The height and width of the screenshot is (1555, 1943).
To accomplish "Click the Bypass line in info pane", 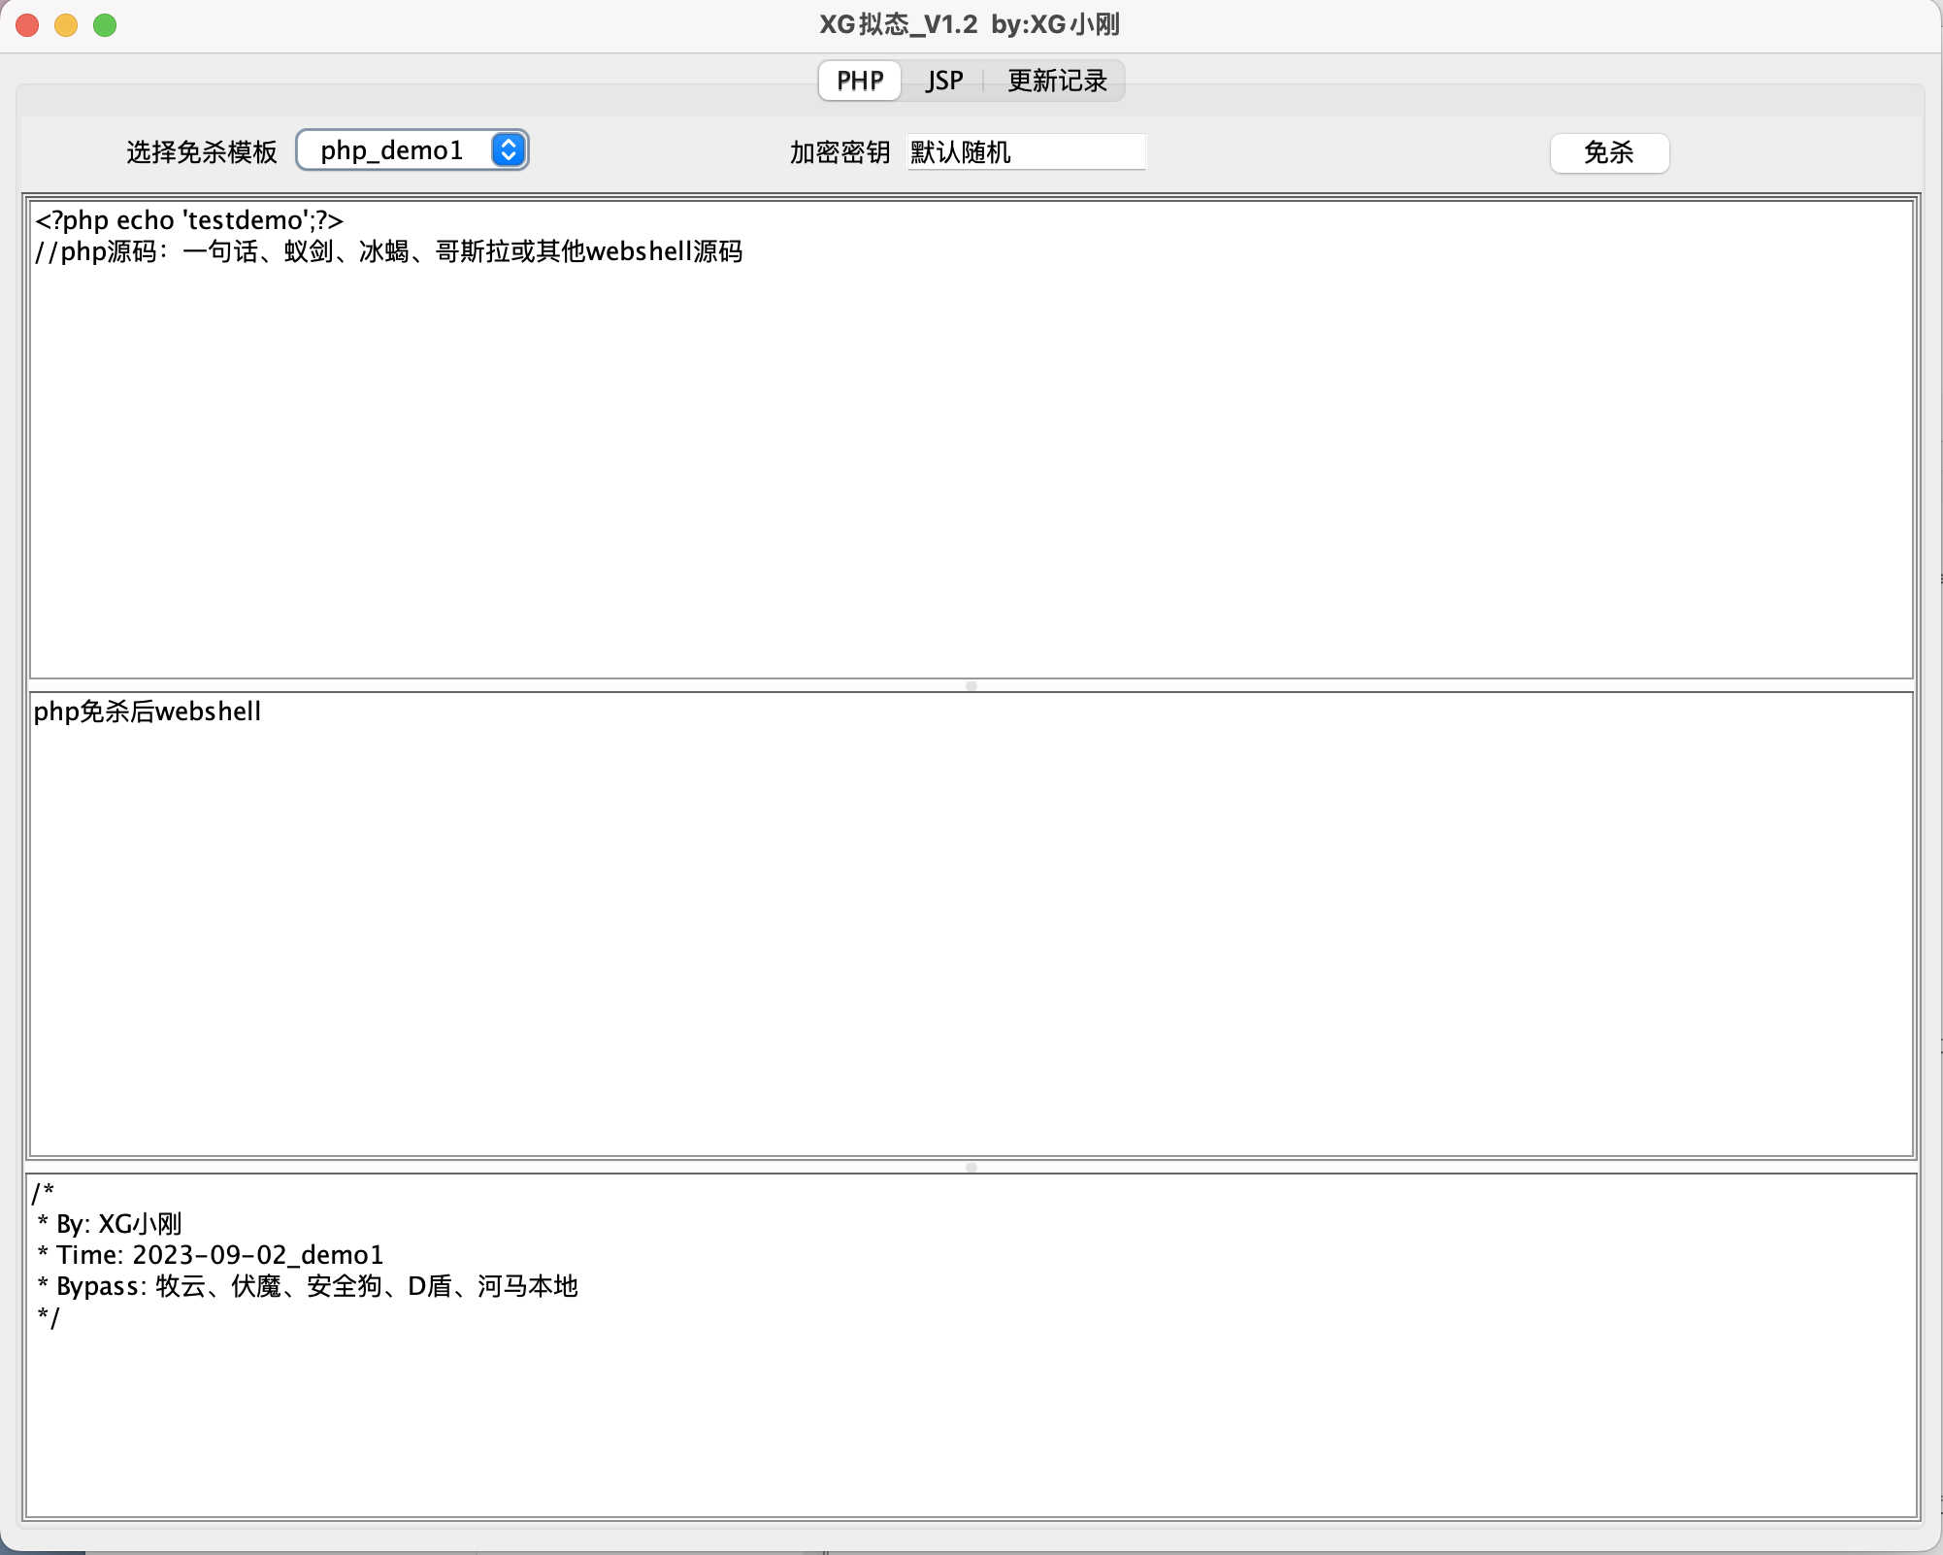I will (309, 1286).
